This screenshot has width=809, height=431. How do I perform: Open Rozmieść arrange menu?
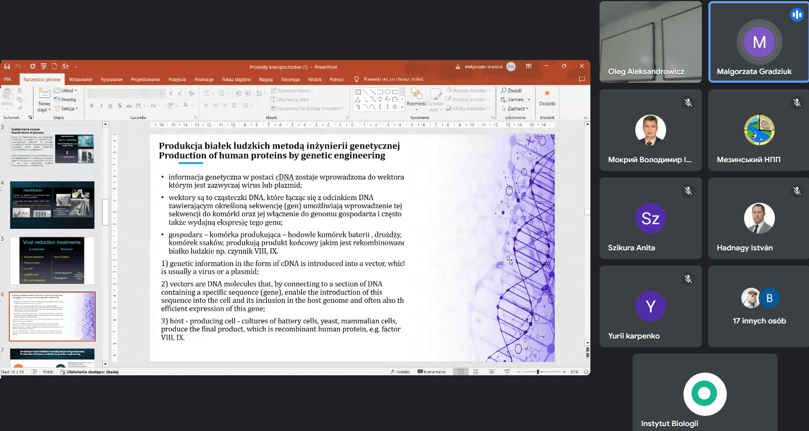pos(417,99)
